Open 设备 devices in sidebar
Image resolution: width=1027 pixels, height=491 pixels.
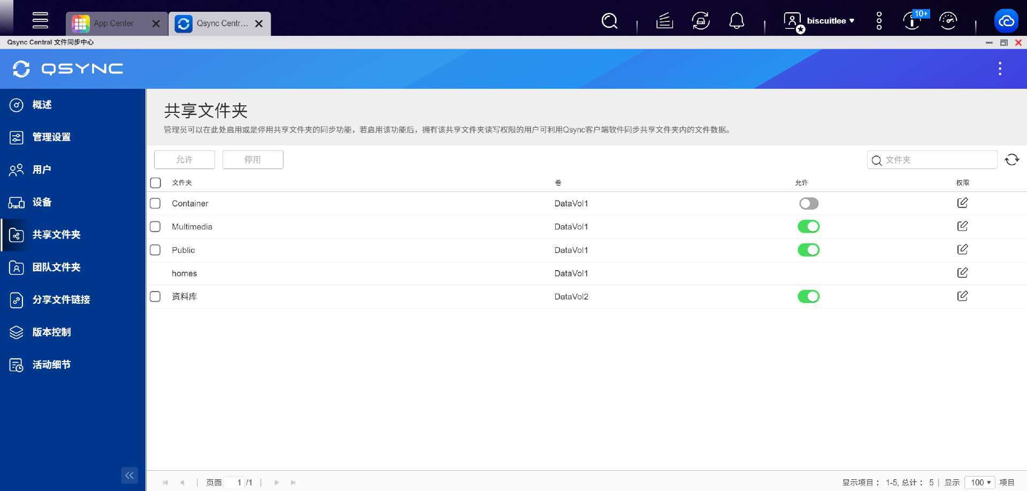pos(73,202)
